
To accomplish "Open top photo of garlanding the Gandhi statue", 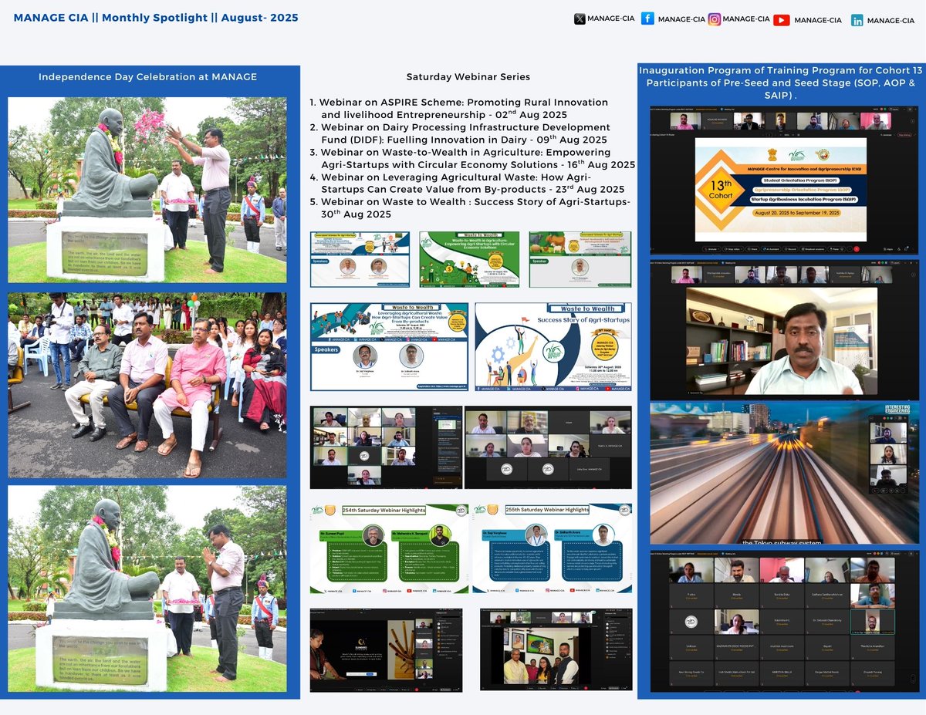I will pos(147,190).
